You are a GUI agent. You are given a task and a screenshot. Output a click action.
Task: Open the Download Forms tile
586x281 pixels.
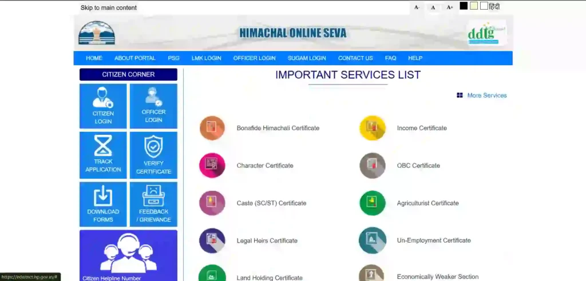[103, 204]
